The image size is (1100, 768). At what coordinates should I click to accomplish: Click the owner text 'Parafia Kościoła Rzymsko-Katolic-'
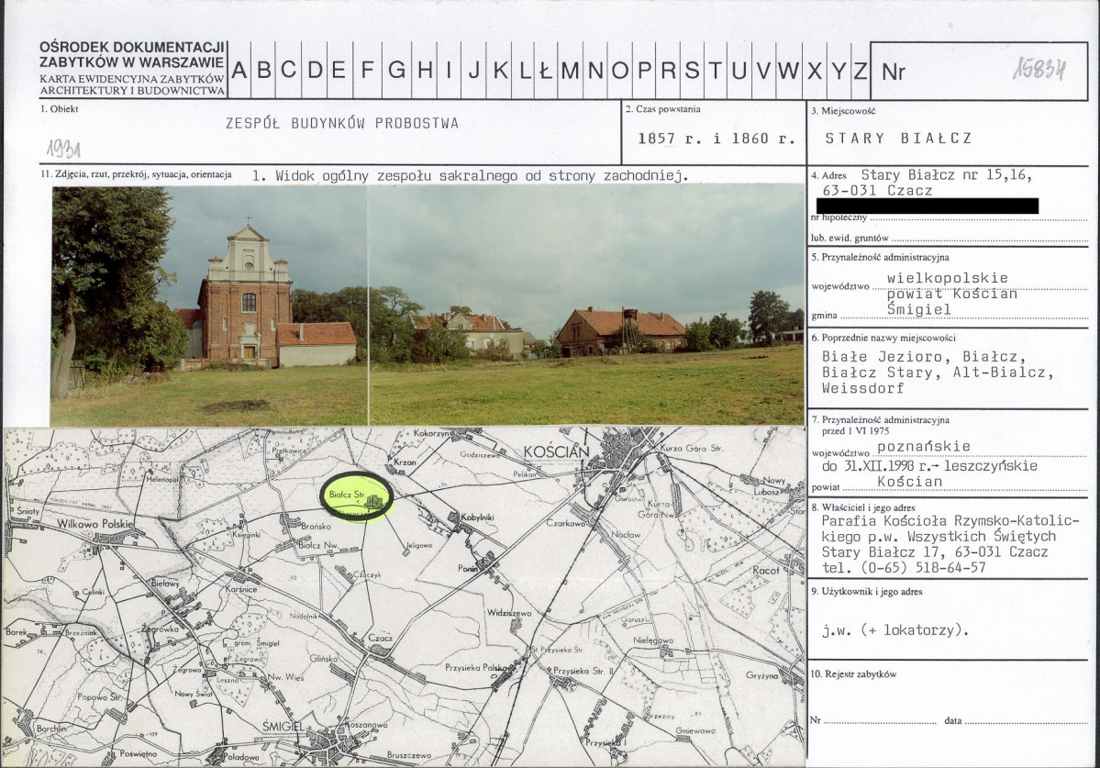click(950, 520)
